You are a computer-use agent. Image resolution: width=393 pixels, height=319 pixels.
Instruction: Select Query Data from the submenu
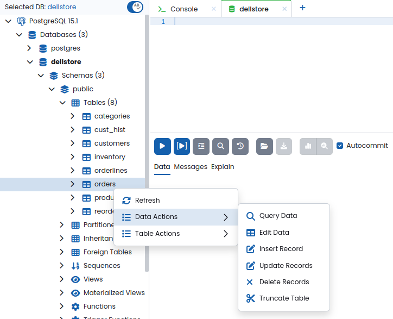click(x=284, y=216)
